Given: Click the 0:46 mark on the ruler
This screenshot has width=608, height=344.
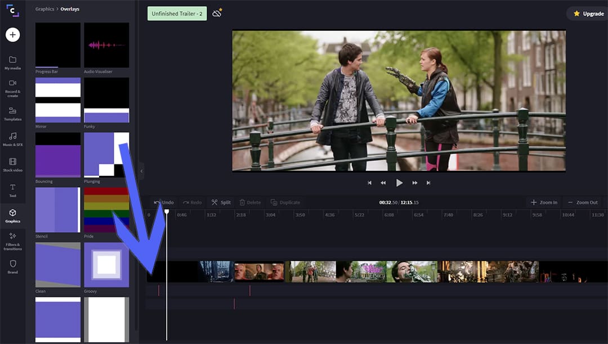Looking at the screenshot, I should pyautogui.click(x=181, y=215).
